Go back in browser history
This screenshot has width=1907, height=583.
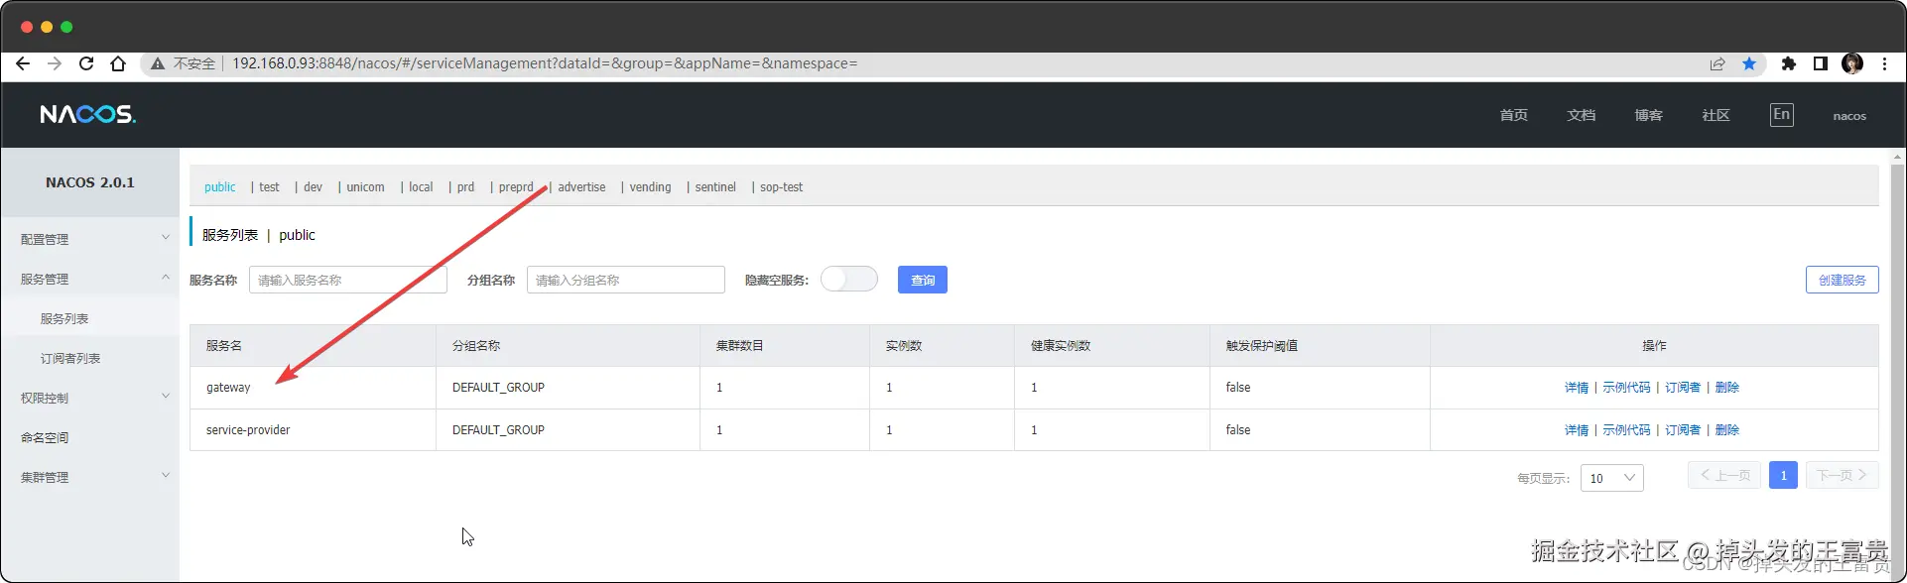pyautogui.click(x=23, y=63)
